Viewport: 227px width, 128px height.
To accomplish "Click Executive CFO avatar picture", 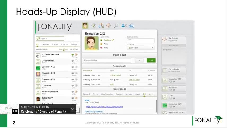I will tap(38, 74).
